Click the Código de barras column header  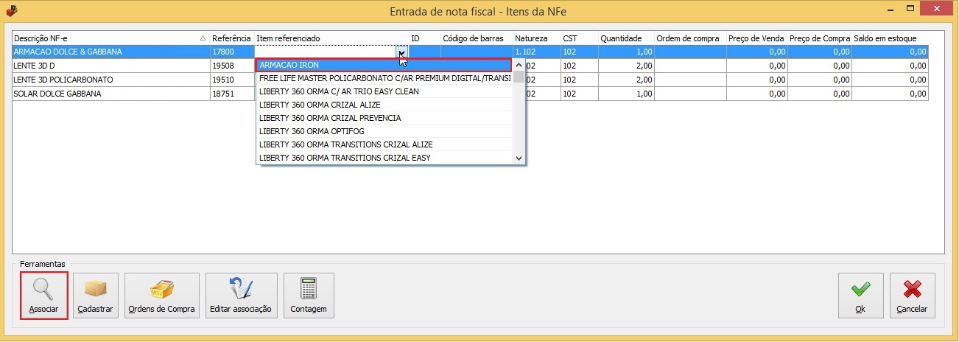476,38
